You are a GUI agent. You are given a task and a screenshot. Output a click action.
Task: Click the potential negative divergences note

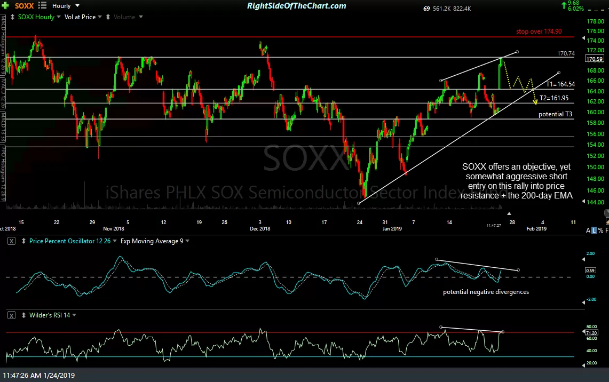click(486, 292)
